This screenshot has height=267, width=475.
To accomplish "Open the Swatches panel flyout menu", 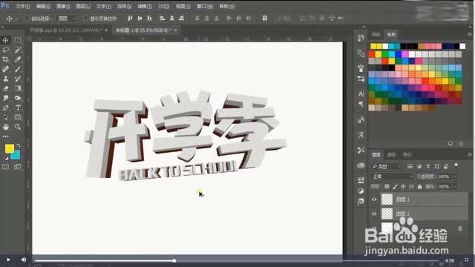I will coord(470,34).
